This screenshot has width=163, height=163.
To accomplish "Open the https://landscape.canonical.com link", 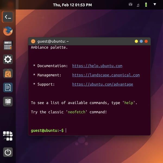I will (x=106, y=75).
